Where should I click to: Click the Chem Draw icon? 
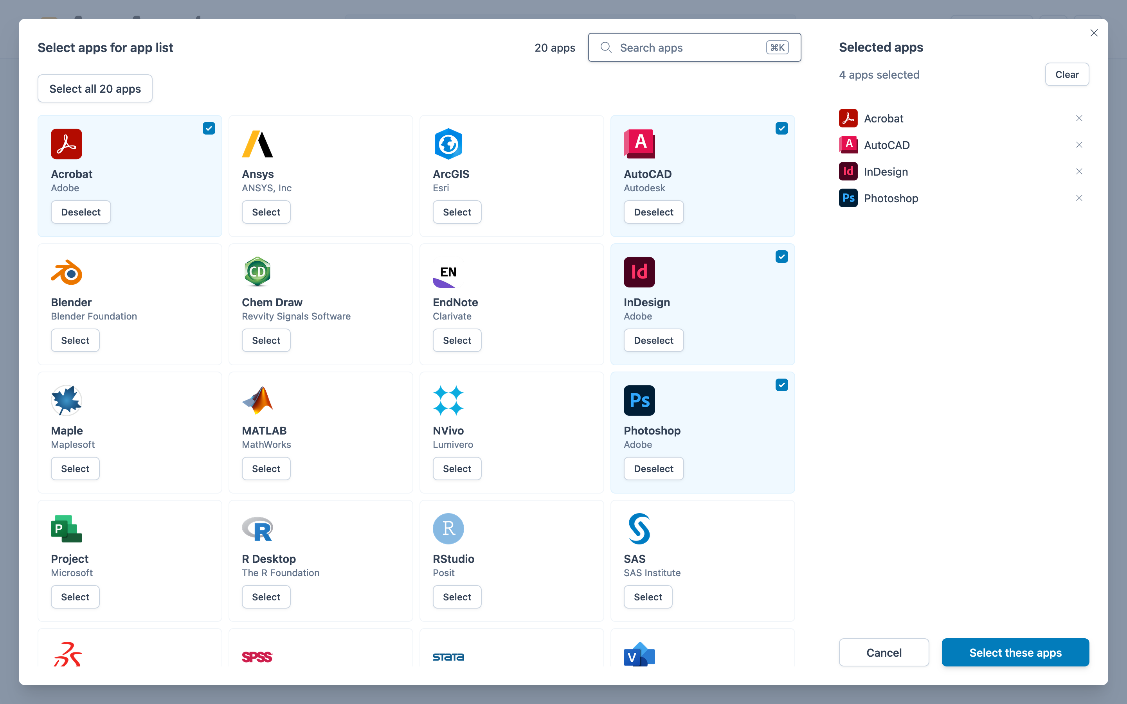[257, 272]
